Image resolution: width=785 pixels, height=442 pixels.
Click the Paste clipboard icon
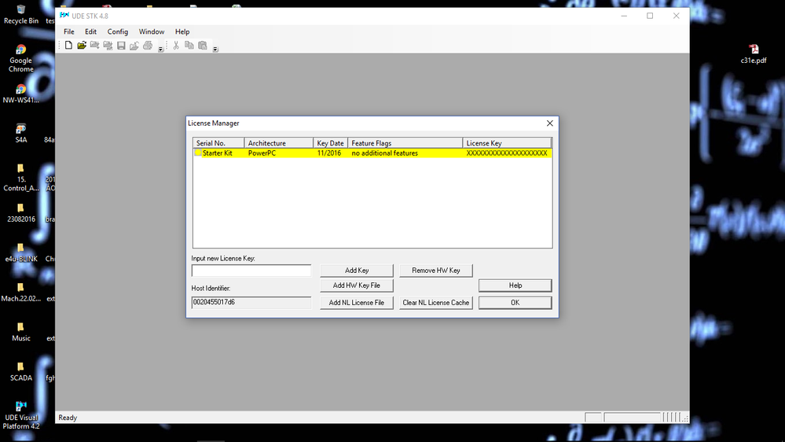click(x=203, y=46)
